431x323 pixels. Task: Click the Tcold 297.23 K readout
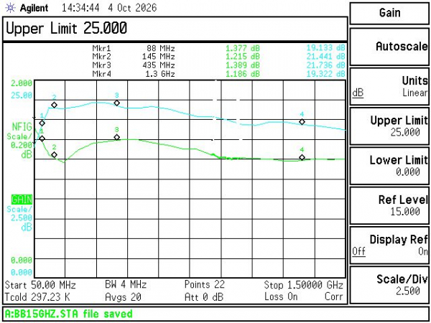37,297
